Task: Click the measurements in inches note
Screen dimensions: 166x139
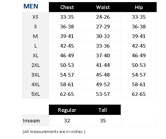Action: tap(54, 132)
